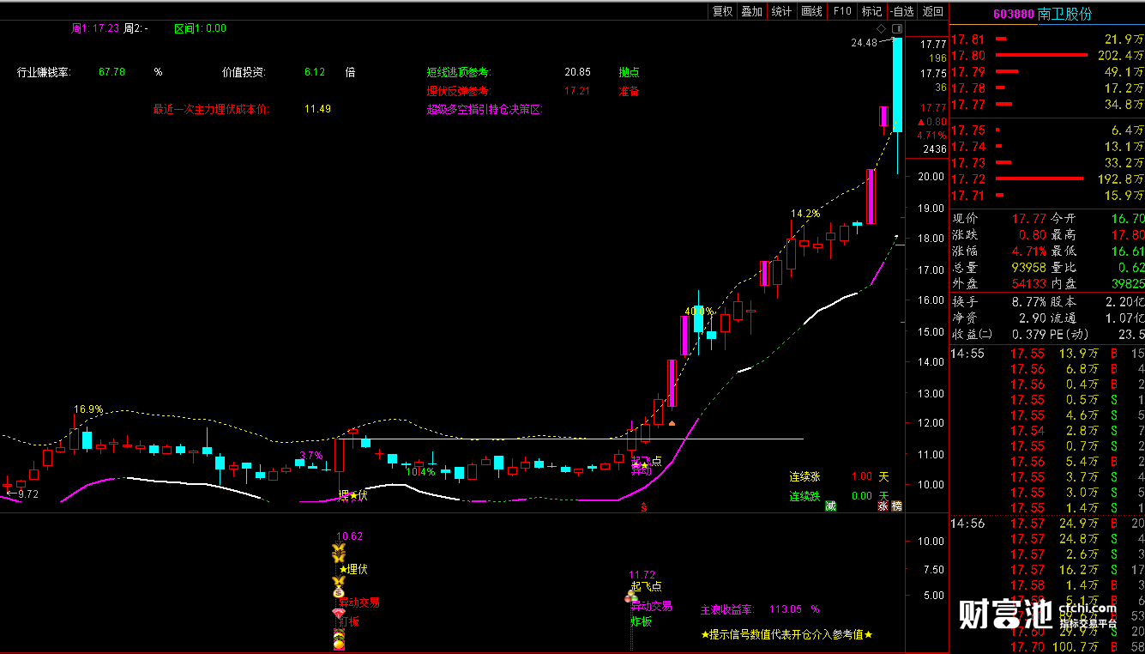Click the 埋伏 star label on main chart
1145x654 pixels.
point(353,495)
